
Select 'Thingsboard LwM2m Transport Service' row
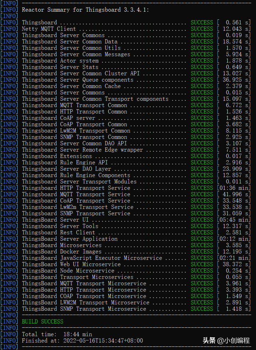(x=125, y=207)
